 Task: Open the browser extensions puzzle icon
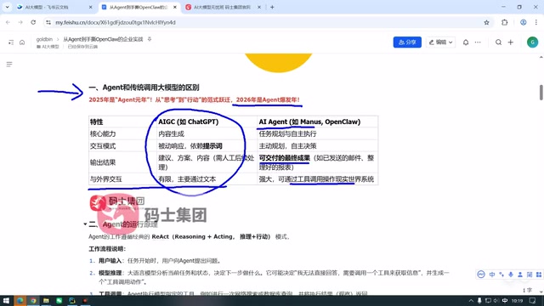coord(504,22)
